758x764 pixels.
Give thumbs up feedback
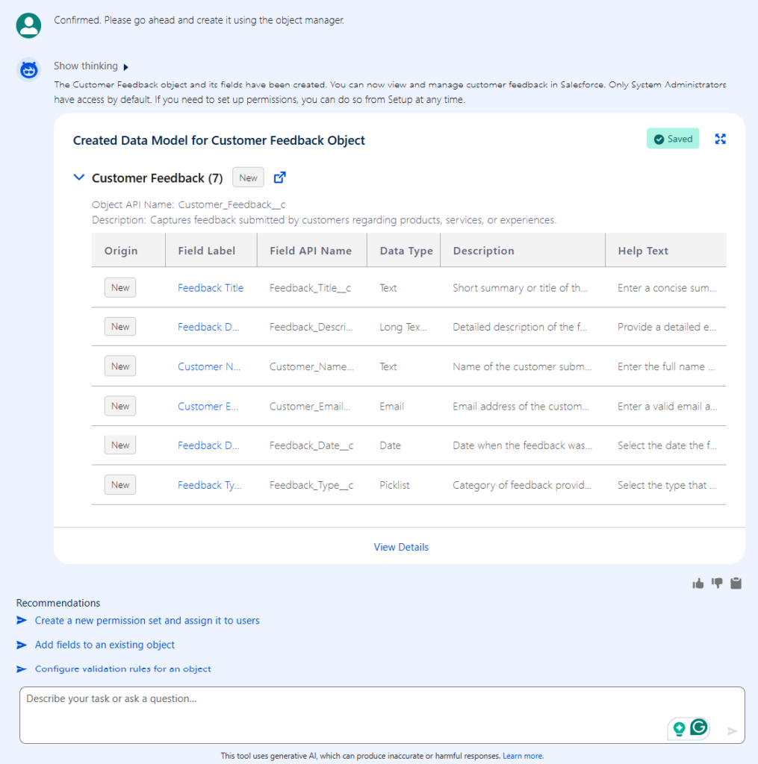[x=698, y=583]
